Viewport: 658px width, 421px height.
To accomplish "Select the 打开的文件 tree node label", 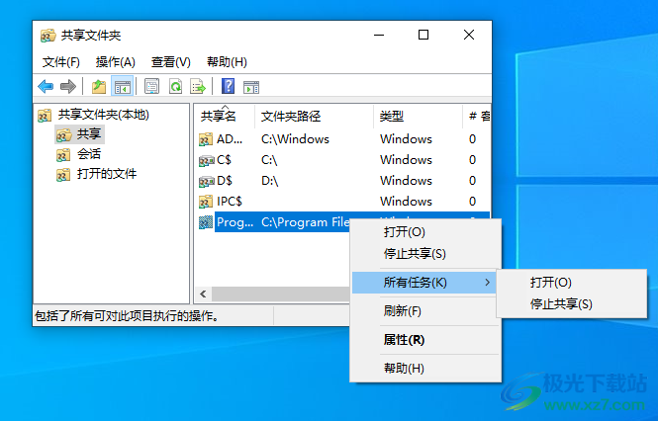I will 107,174.
